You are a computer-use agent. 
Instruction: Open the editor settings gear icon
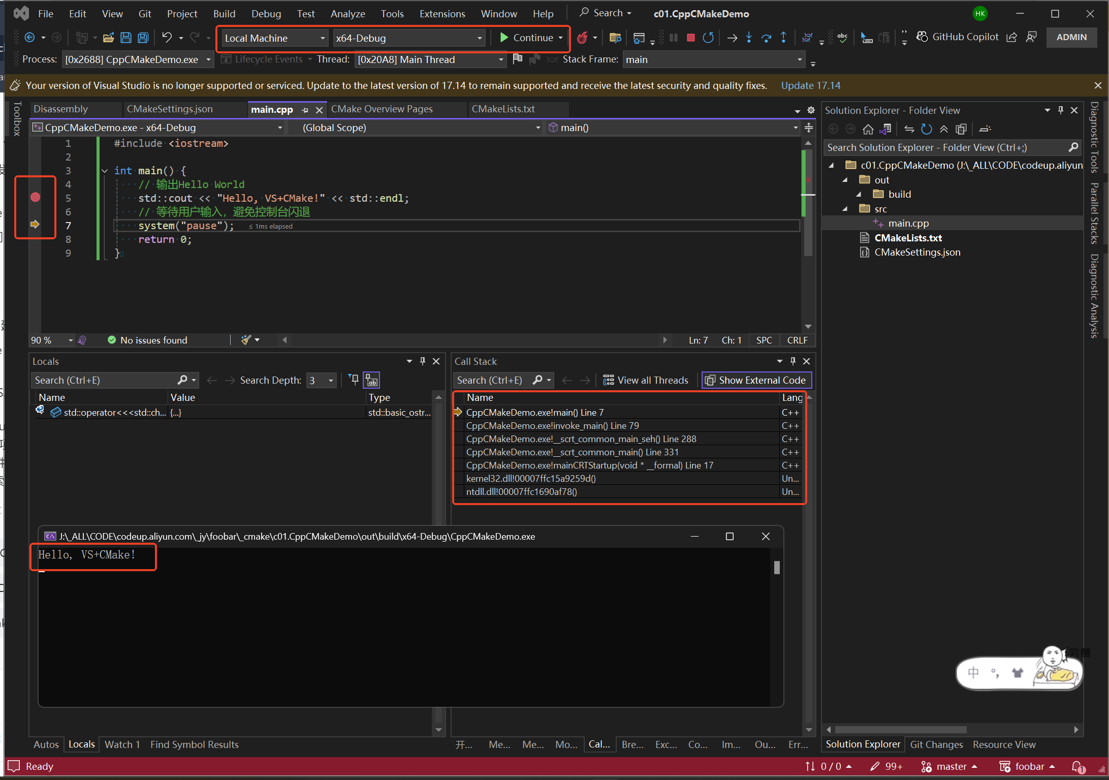(x=811, y=110)
